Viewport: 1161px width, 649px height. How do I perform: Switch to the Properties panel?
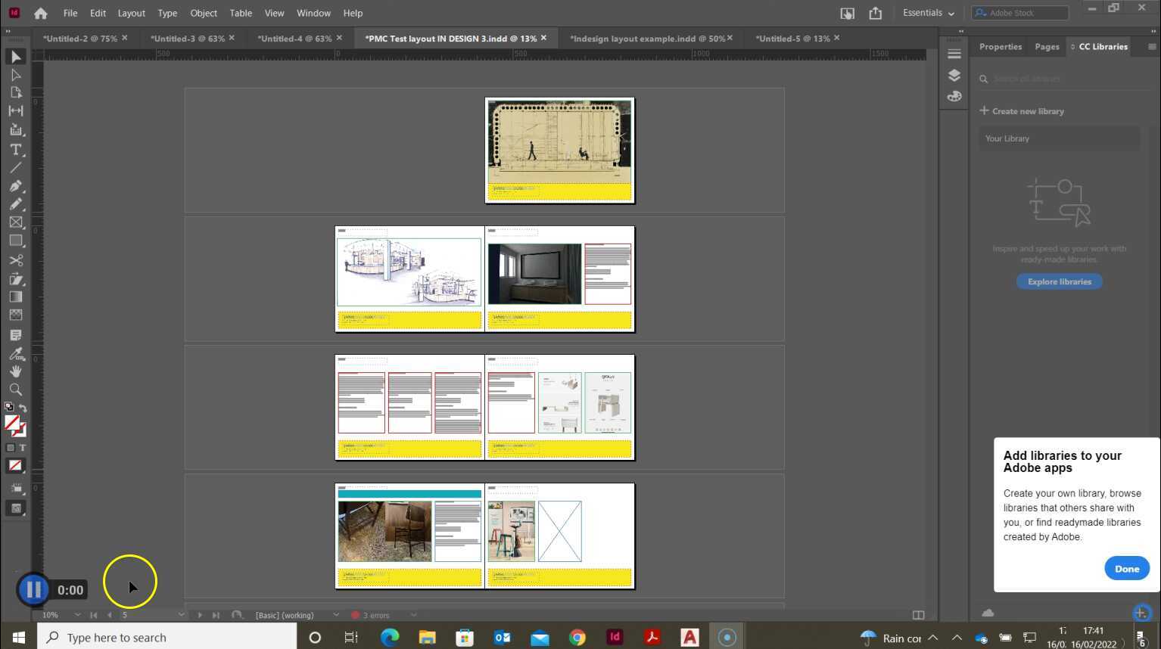coord(1000,46)
